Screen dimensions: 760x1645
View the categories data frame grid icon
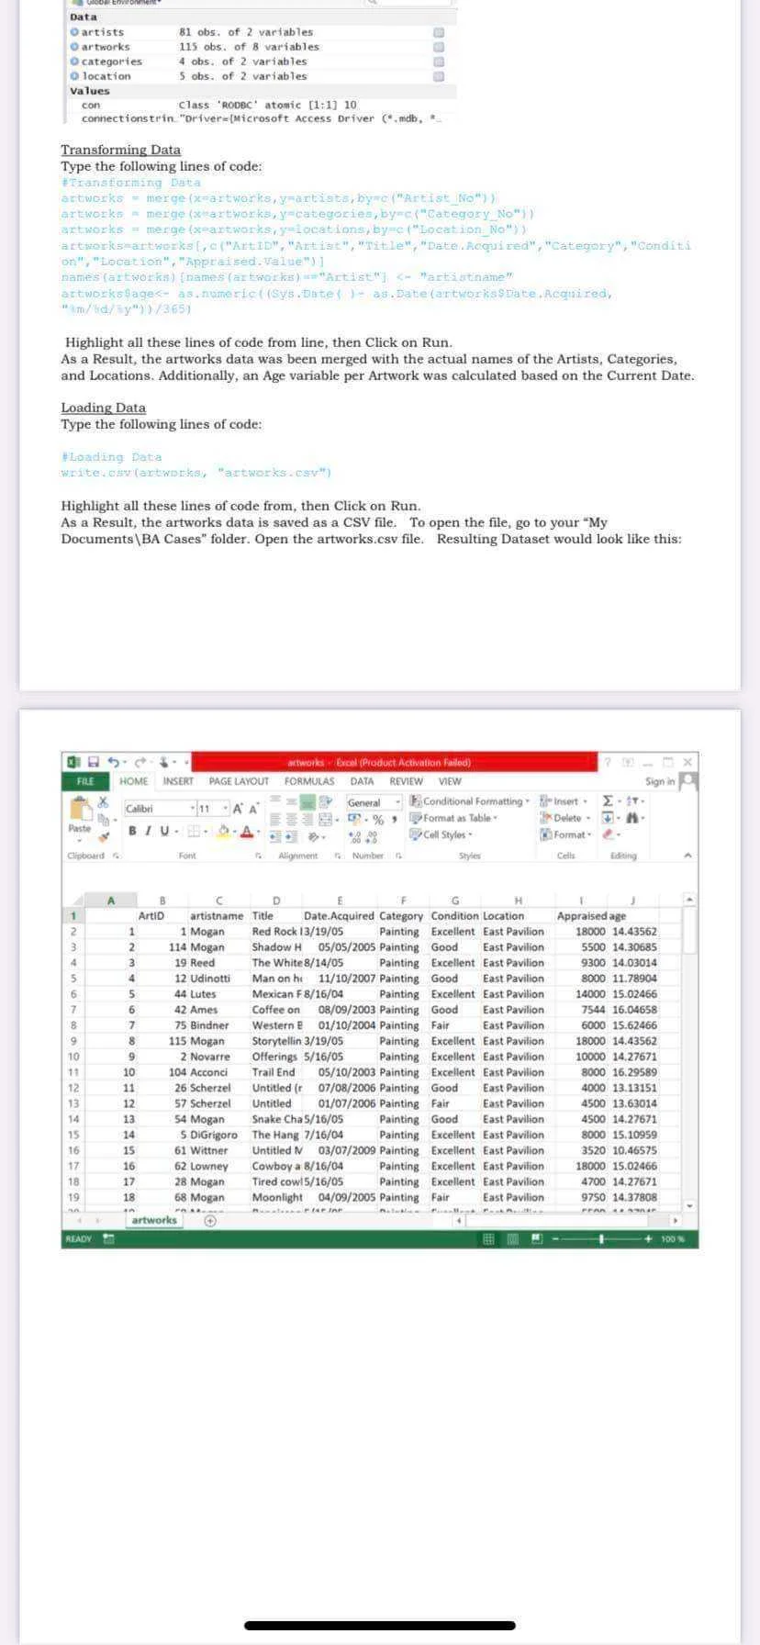(439, 62)
